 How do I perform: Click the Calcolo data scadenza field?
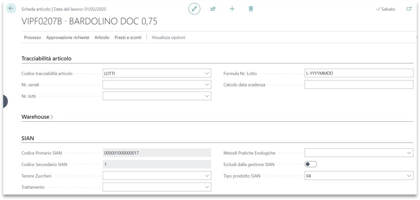pyautogui.click(x=359, y=85)
